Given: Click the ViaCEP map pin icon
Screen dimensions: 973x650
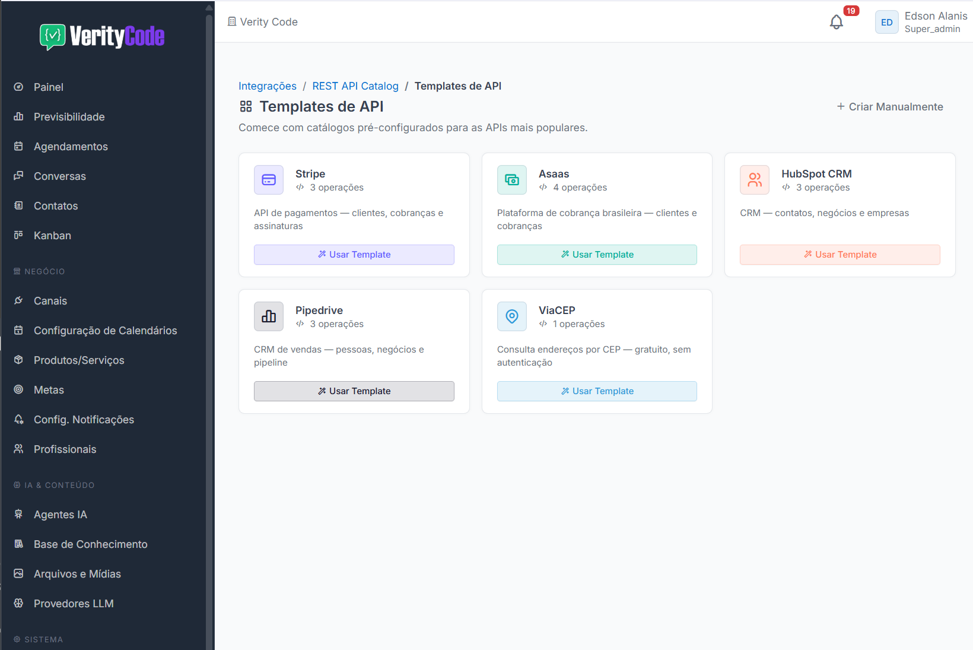Looking at the screenshot, I should 512,316.
